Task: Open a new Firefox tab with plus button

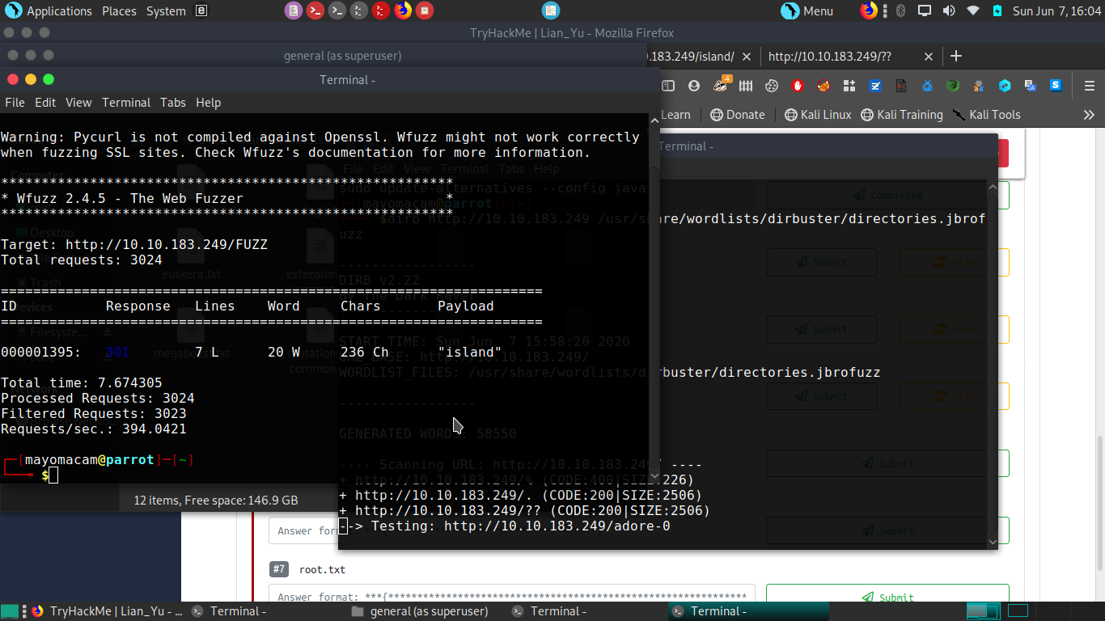Action: coord(956,56)
